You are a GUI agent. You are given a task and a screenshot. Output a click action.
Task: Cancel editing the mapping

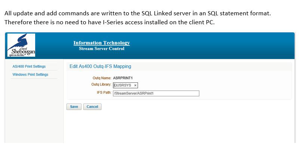coord(92,107)
